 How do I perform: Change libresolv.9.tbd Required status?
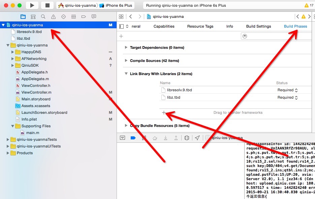pos(287,90)
